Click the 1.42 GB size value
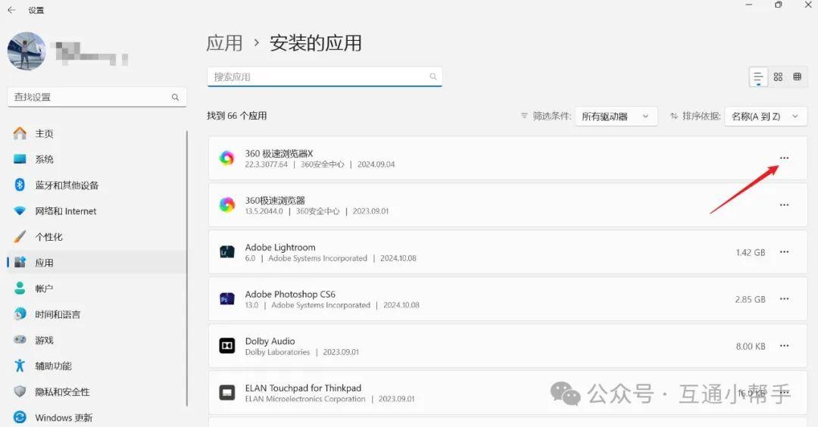Screen dimensions: 818x427 click(750, 252)
